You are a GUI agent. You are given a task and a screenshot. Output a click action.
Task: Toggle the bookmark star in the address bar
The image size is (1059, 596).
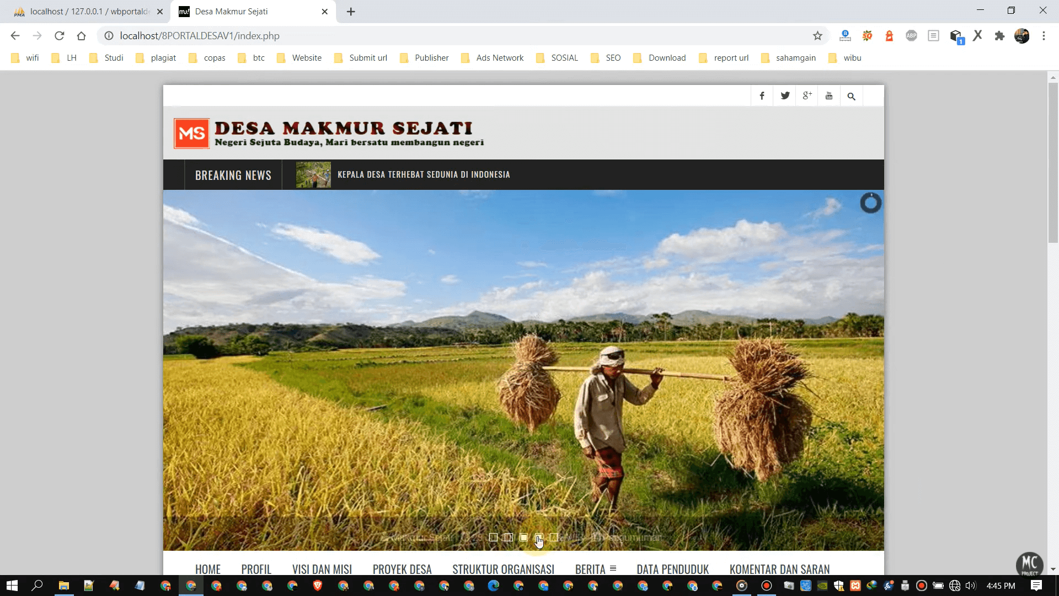(818, 35)
